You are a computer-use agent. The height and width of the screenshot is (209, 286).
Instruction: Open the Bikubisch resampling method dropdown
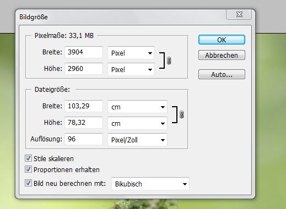click(150, 184)
